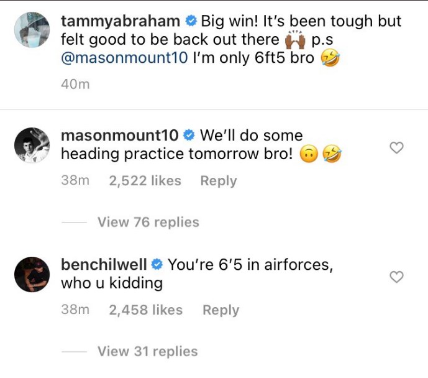Click tammyabraham's verified badge
This screenshot has height=378, width=428.
pyautogui.click(x=192, y=21)
